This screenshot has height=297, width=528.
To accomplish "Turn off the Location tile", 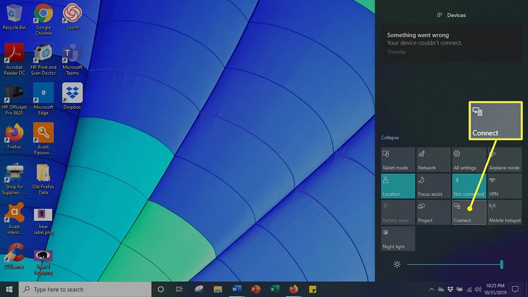I will (398, 186).
